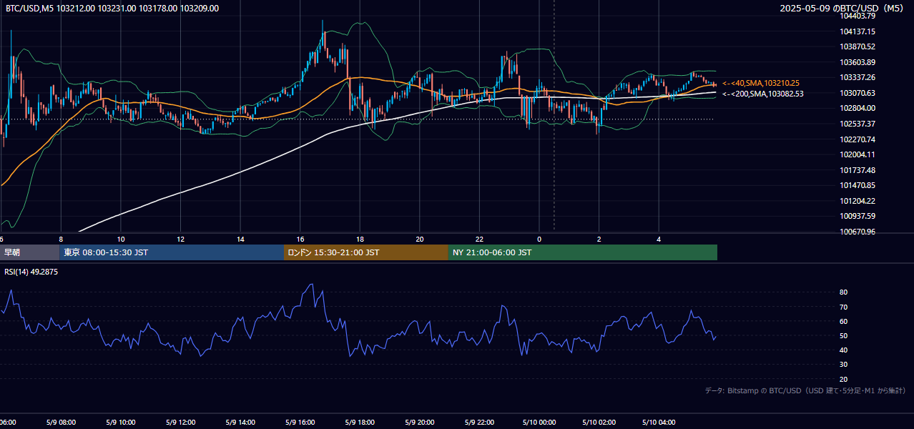
Task: Click the bottom time label 5/9 16:00
Action: point(300,423)
